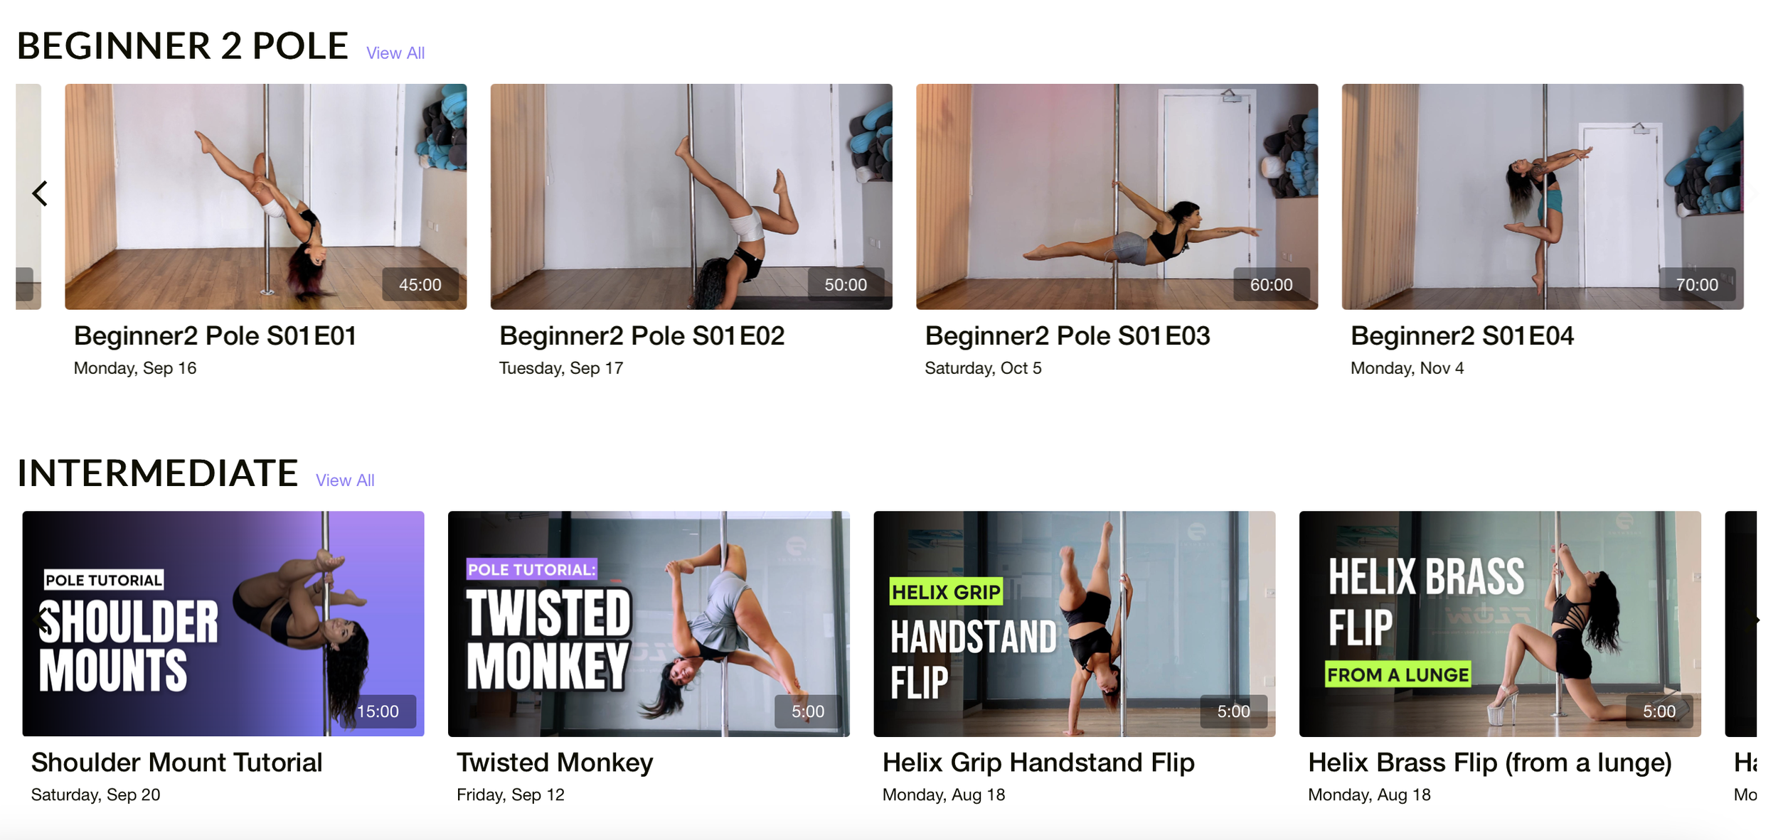This screenshot has width=1778, height=840.
Task: Click the Beginner2 Pole S01E01 title
Action: coord(215,336)
